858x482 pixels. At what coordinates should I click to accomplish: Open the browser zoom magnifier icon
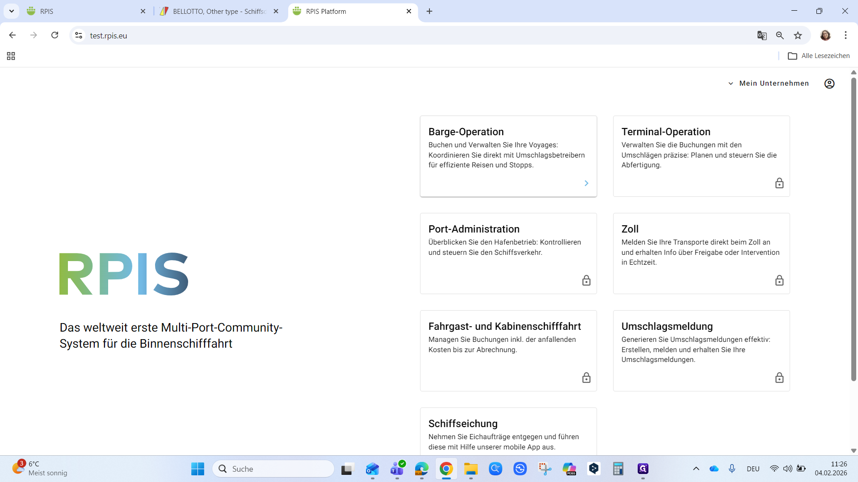[780, 36]
